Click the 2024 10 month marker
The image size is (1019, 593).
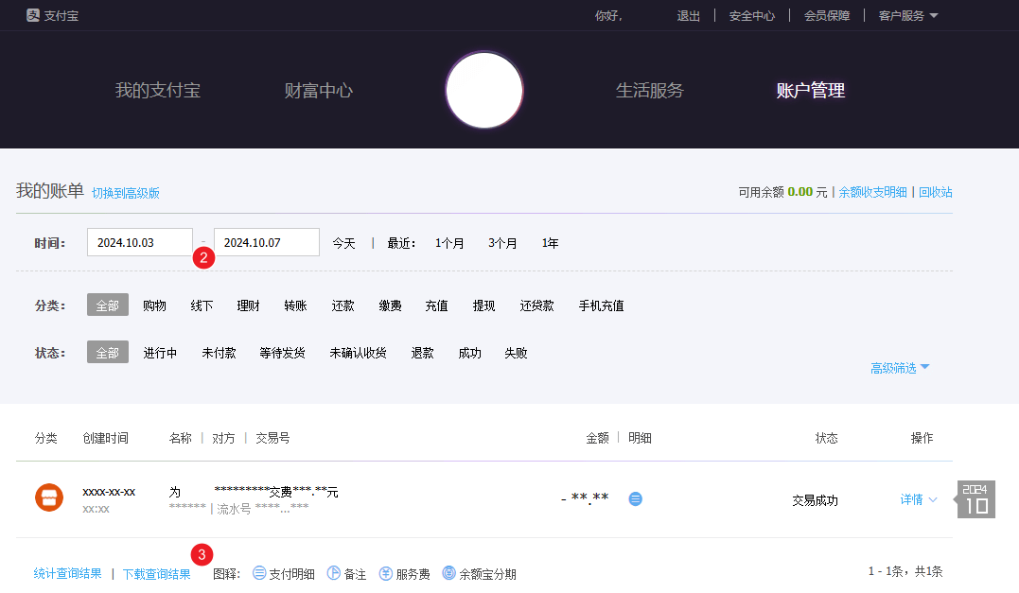tap(975, 499)
